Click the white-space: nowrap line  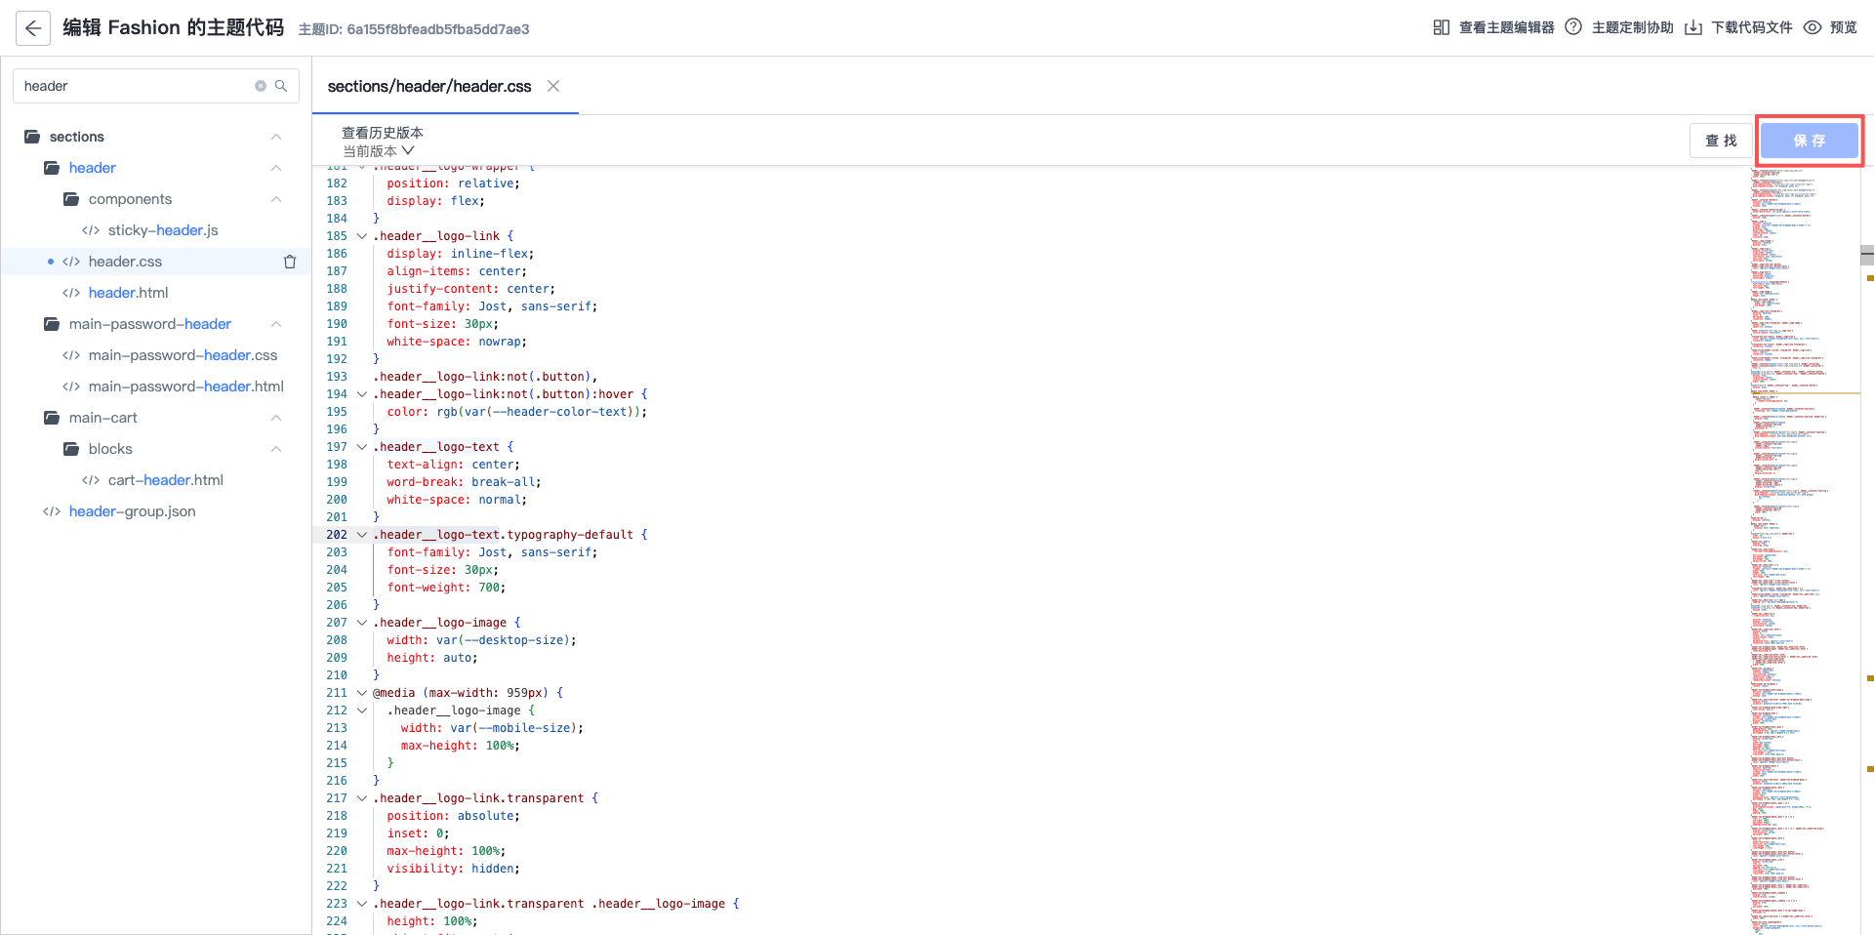(457, 342)
